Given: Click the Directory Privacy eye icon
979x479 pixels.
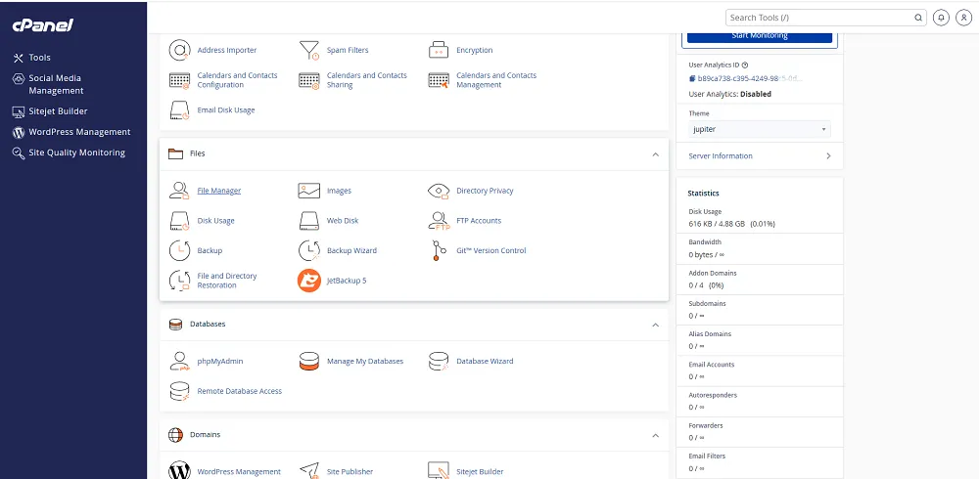Looking at the screenshot, I should (439, 191).
